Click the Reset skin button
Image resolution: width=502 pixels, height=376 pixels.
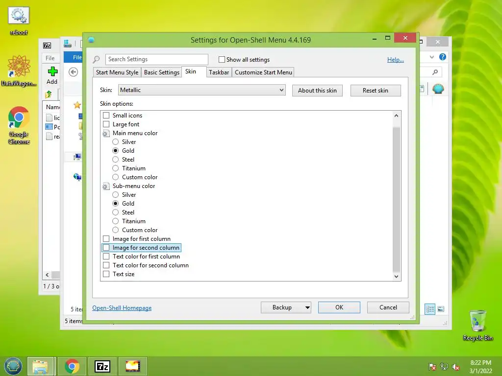pos(376,91)
